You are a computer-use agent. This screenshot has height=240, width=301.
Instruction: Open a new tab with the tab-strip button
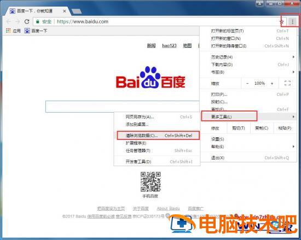coord(77,11)
